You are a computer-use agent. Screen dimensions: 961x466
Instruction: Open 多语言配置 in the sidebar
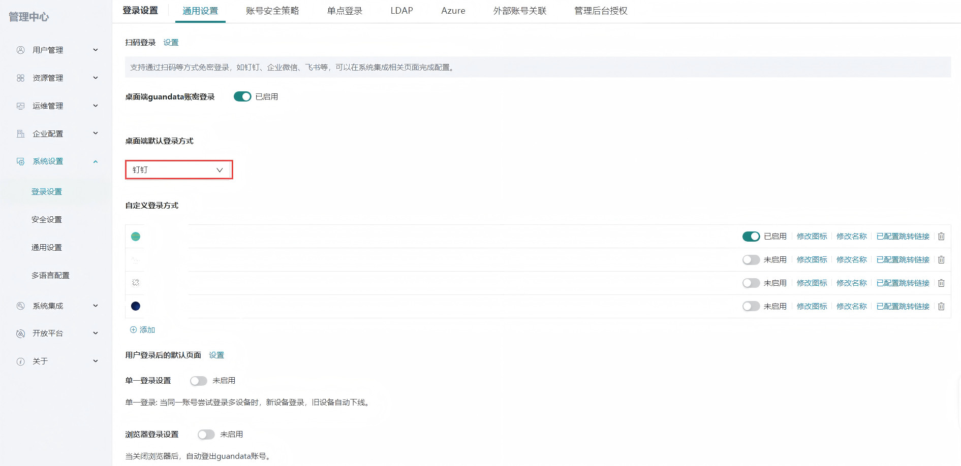tap(50, 275)
